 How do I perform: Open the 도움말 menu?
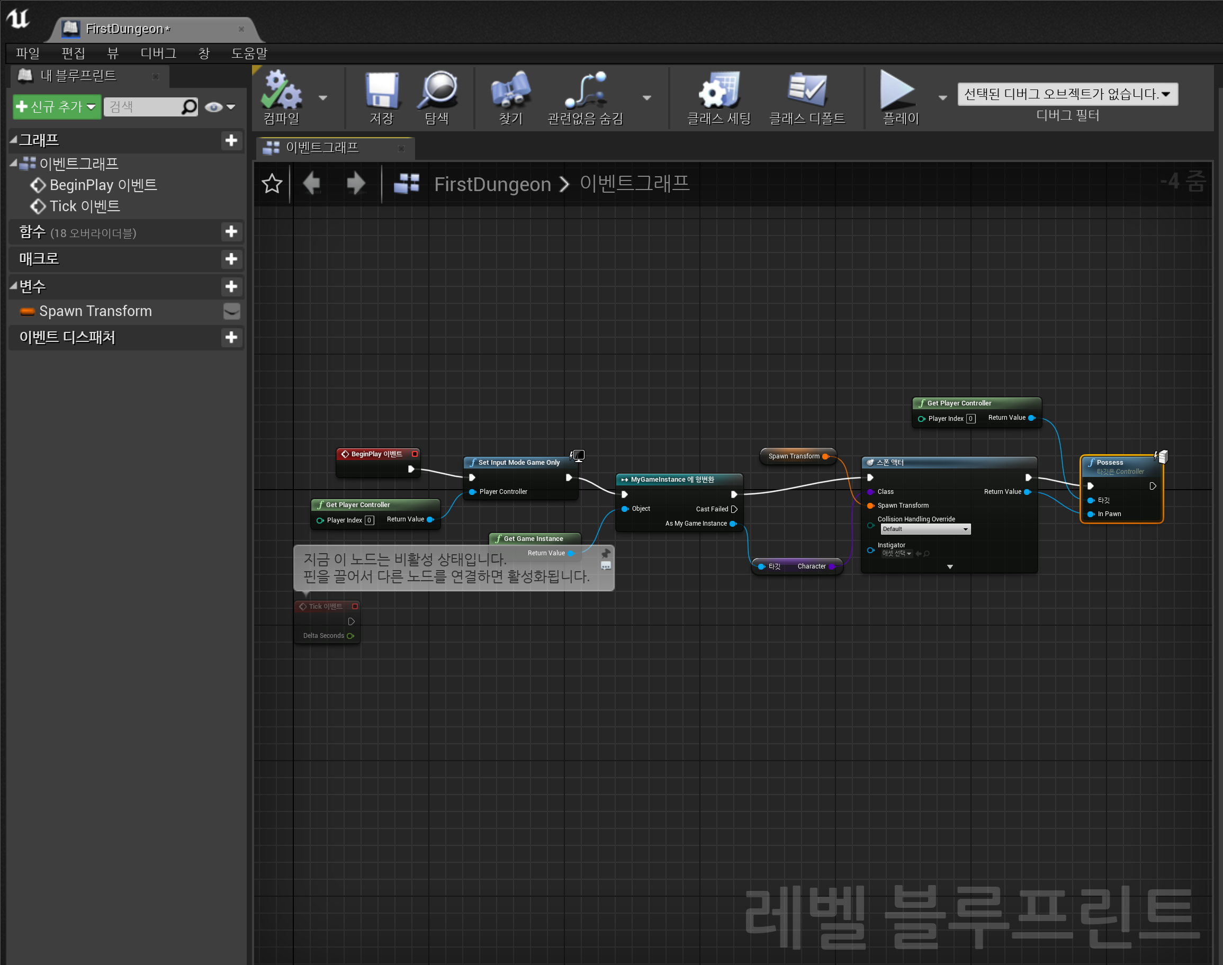(x=249, y=53)
